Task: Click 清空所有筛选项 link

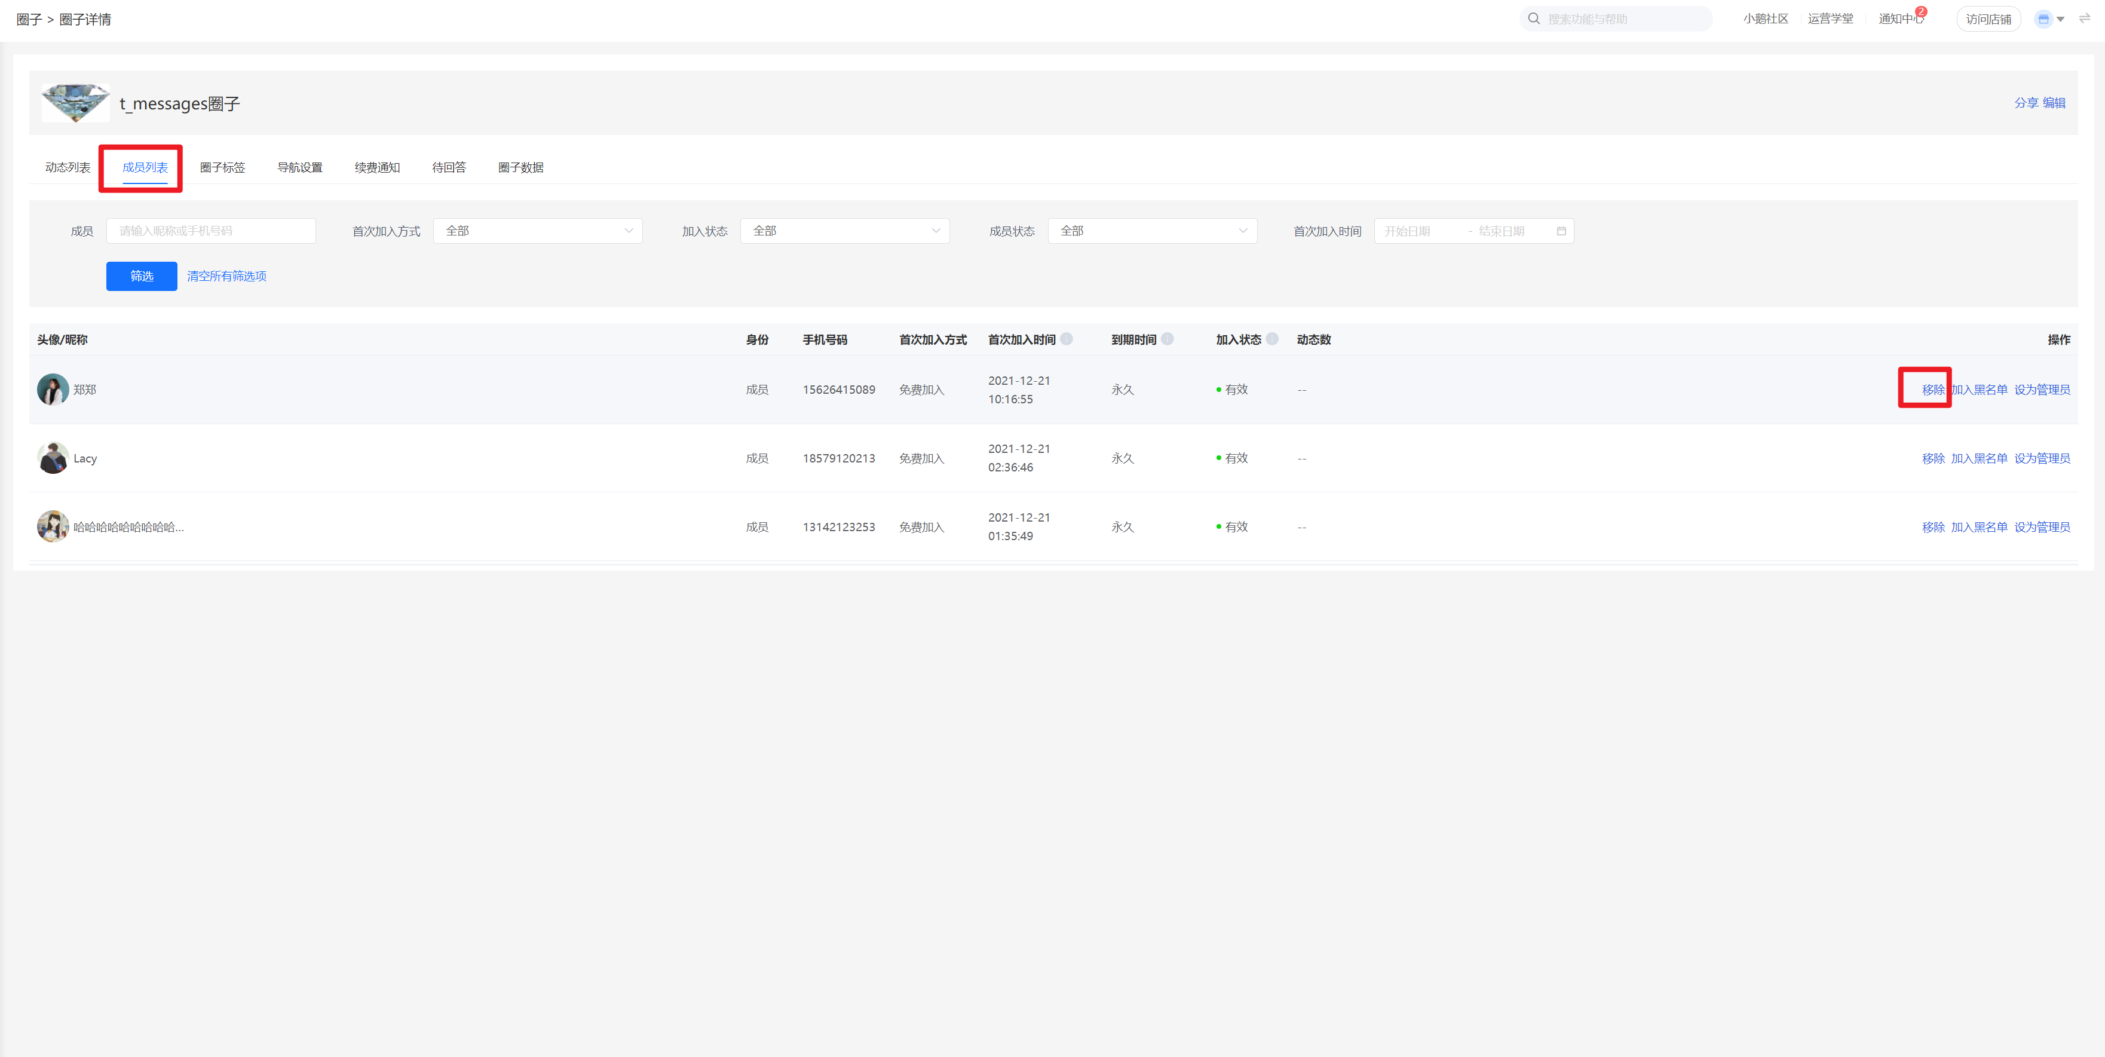Action: [x=226, y=276]
